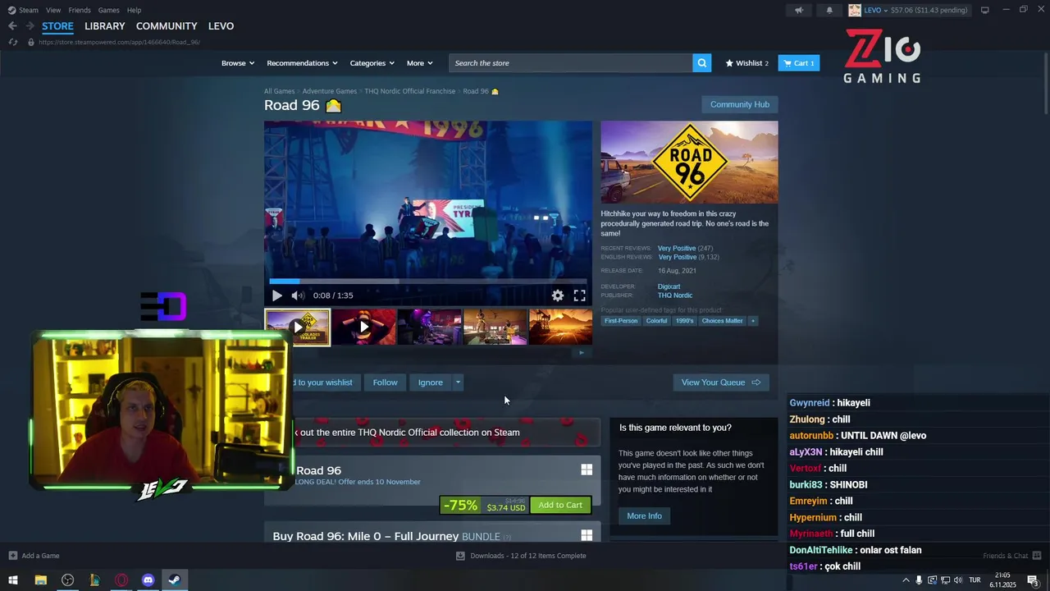This screenshot has width=1050, height=591.
Task: Open the Steam menu
Action: point(24,10)
